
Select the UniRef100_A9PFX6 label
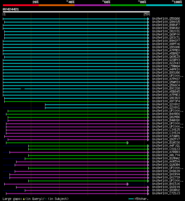tap(166, 44)
